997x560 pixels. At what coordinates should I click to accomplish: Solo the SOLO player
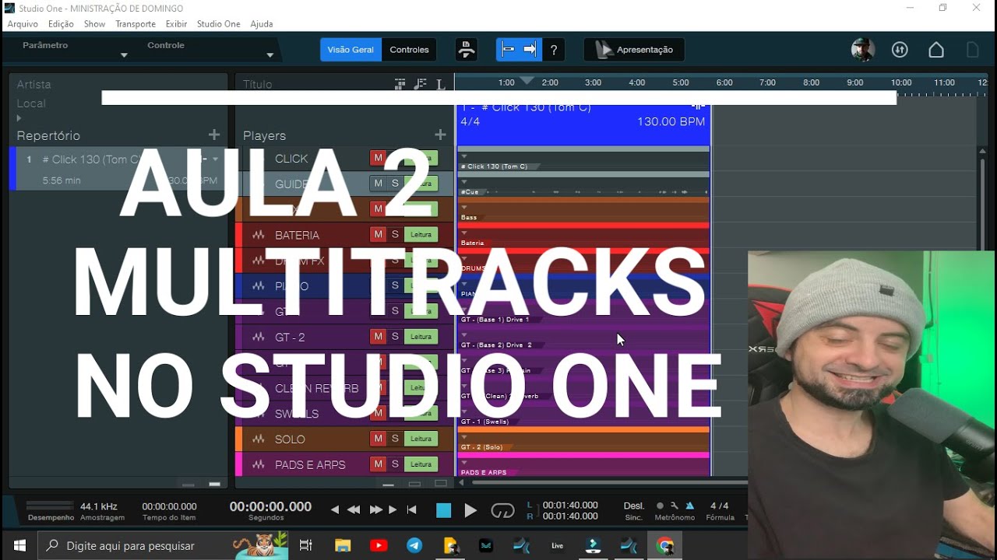[x=395, y=439]
